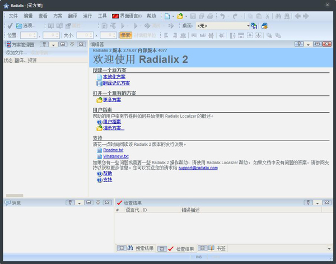The image size is (336, 264).
Task: Close the 搜索结果 tab
Action: pyautogui.click(x=122, y=248)
